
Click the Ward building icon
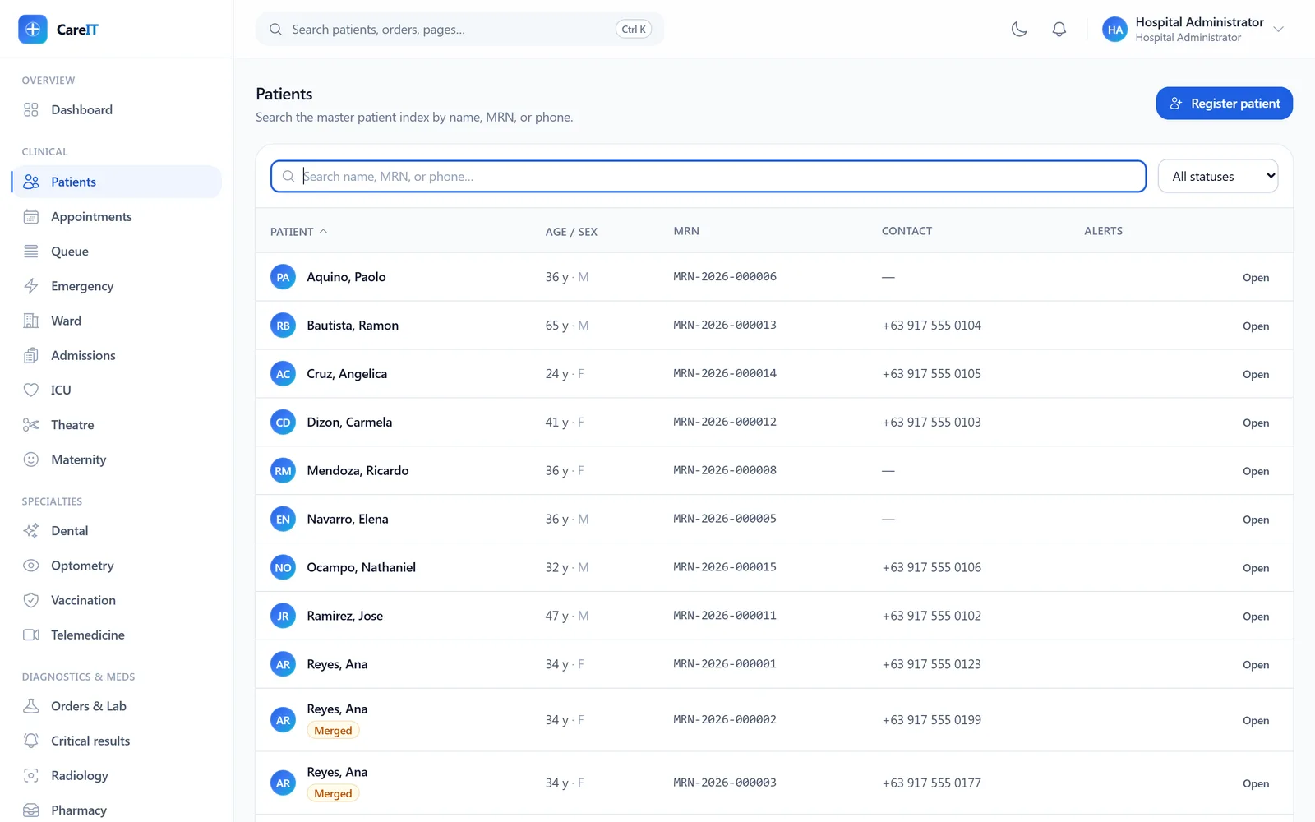tap(31, 321)
